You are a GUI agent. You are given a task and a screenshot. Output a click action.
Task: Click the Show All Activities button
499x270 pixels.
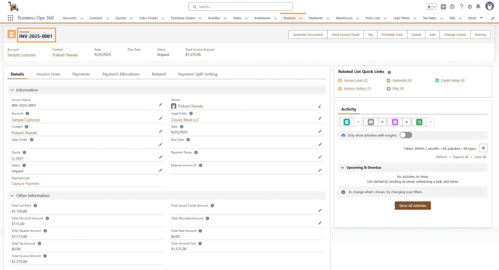coord(412,206)
